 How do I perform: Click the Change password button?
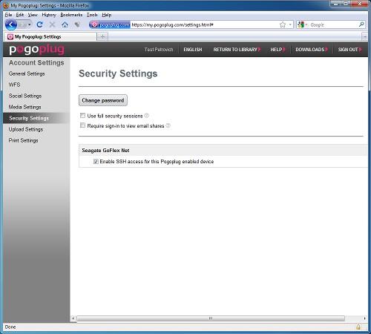[103, 100]
